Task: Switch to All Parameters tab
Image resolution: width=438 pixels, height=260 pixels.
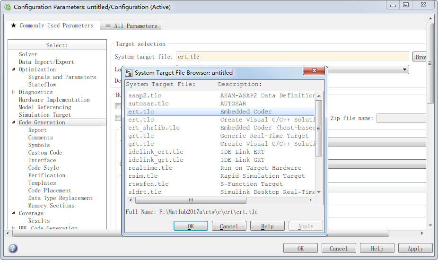Action: point(131,26)
